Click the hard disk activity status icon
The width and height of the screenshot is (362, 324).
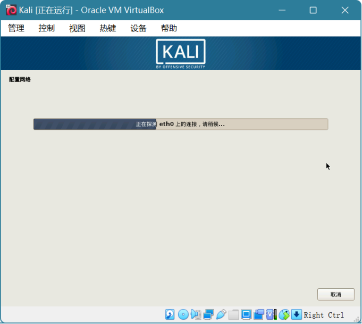point(170,315)
